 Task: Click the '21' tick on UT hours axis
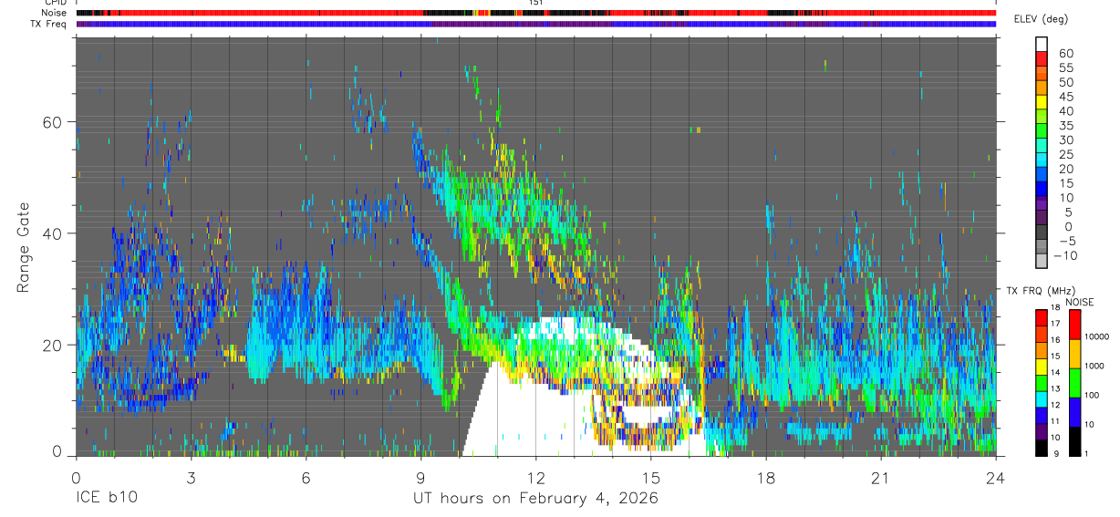coord(881,477)
